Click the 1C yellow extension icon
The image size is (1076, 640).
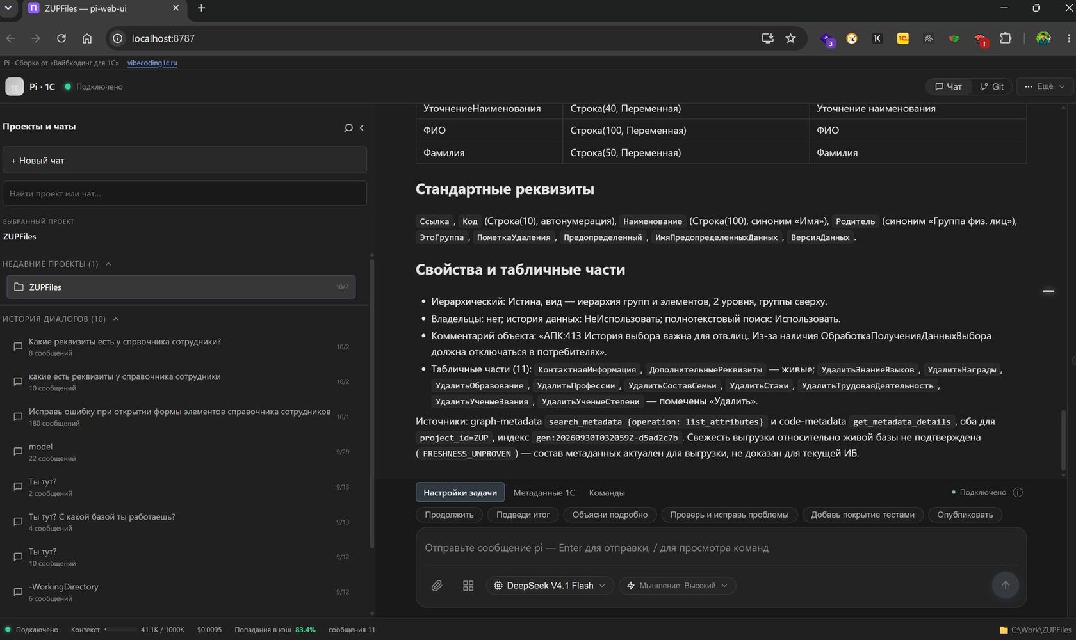pyautogui.click(x=902, y=38)
